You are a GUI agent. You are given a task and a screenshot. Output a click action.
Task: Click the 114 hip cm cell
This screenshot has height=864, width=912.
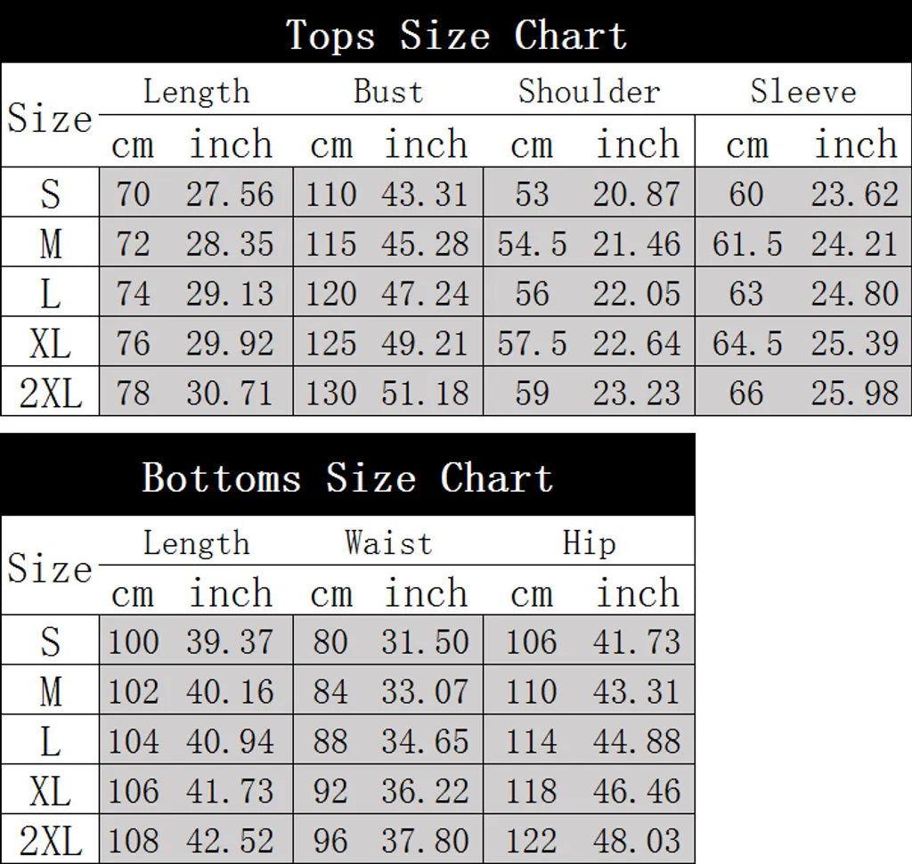tap(532, 741)
